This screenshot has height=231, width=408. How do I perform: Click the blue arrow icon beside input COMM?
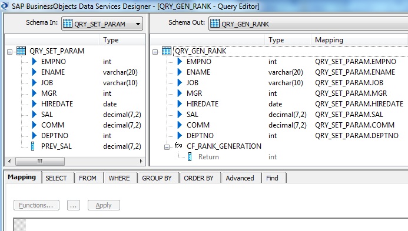pyautogui.click(x=34, y=125)
